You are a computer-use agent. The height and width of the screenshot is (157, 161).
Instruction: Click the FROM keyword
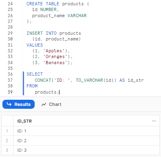pyautogui.click(x=32, y=86)
